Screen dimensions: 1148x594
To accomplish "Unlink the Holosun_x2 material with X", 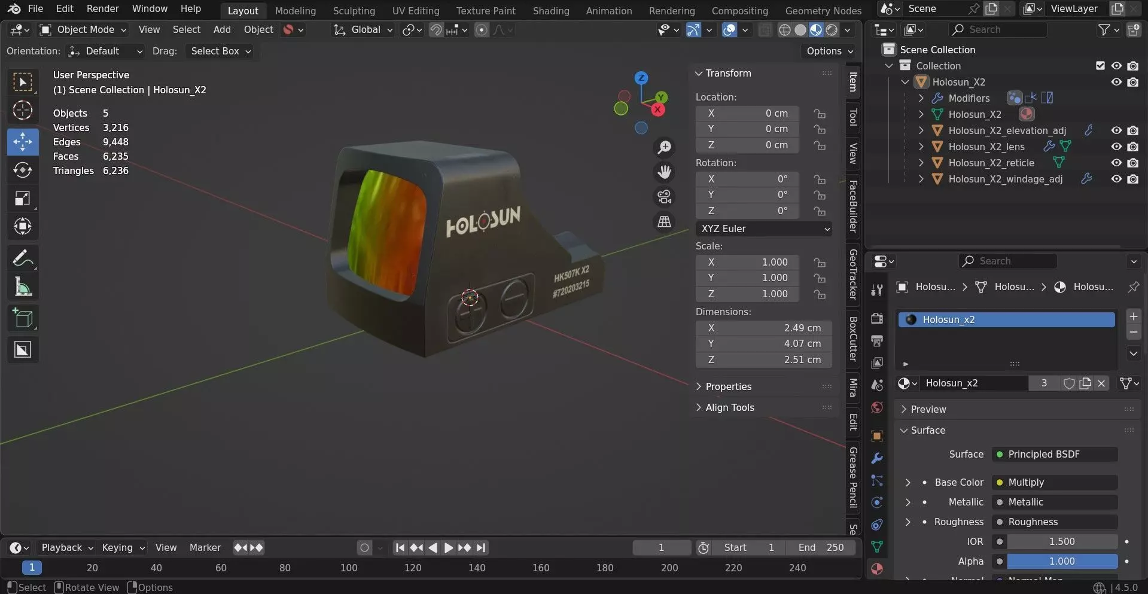I will point(1101,383).
